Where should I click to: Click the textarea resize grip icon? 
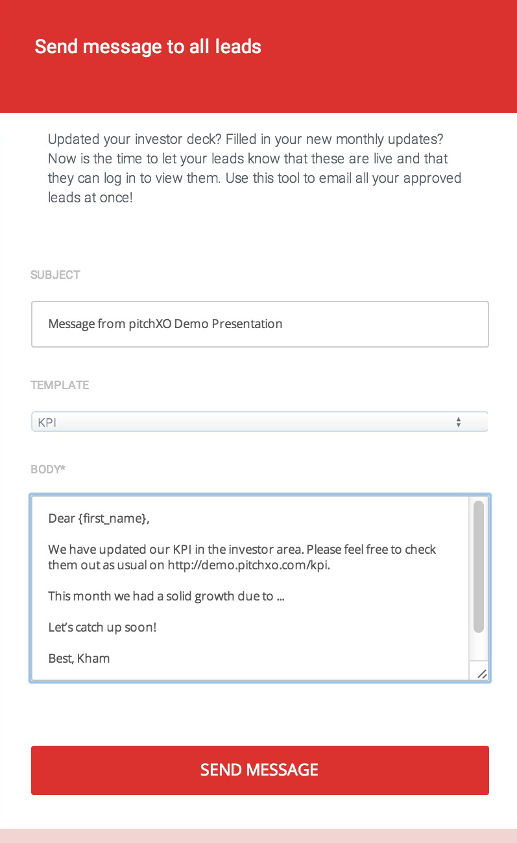481,673
